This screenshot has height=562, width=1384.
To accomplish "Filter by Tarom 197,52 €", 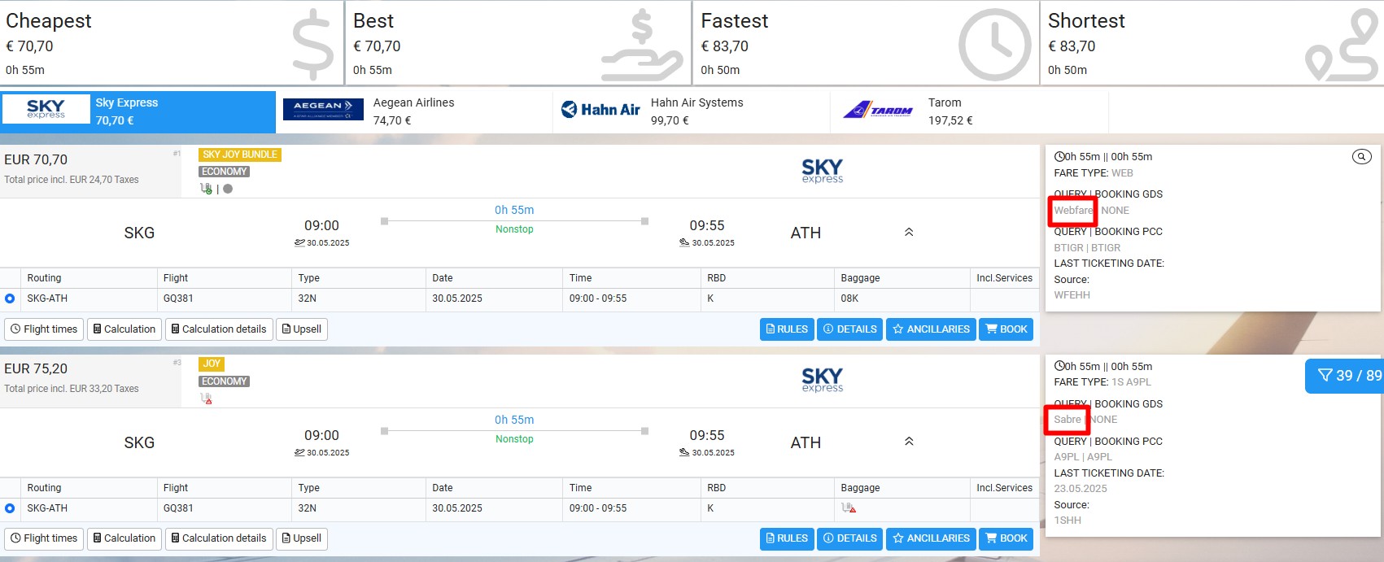I will 969,111.
